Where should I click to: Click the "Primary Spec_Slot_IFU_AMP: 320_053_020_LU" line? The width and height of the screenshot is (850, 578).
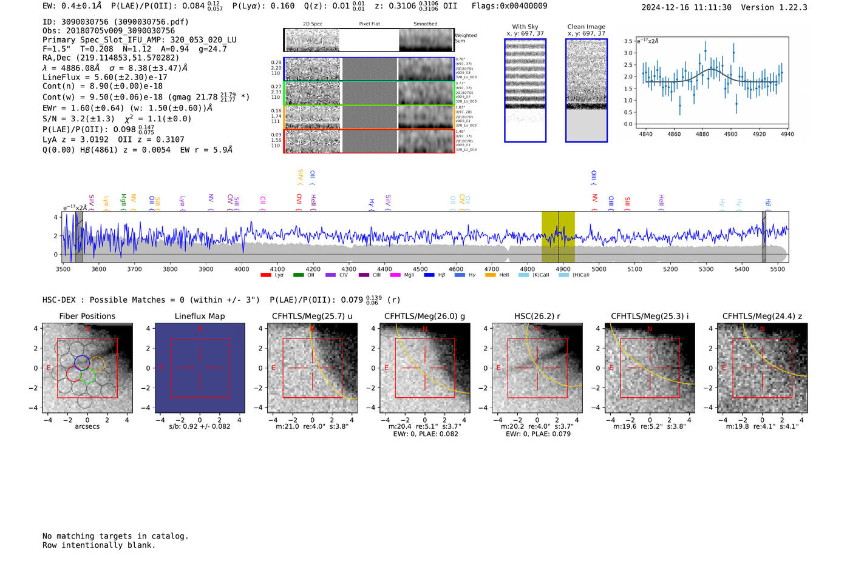[140, 40]
